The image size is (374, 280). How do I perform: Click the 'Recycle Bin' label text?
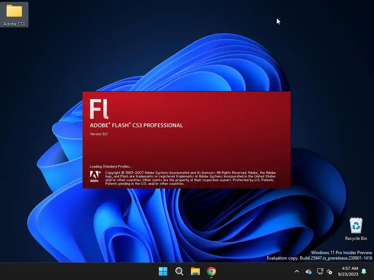tap(356, 238)
